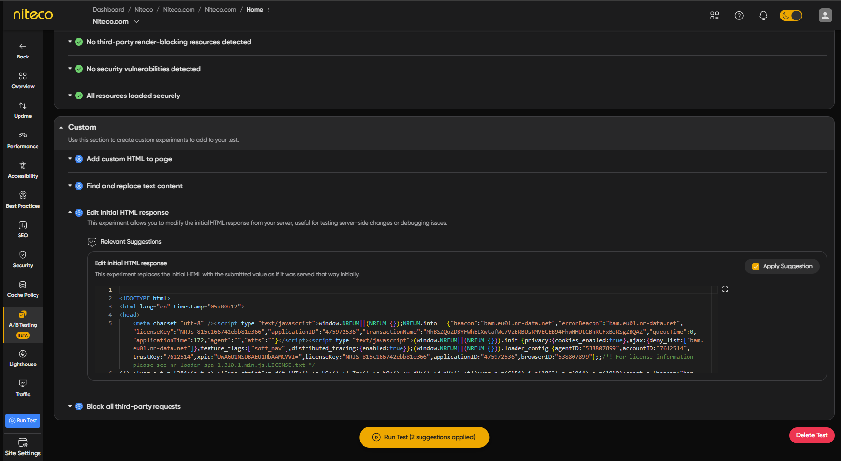Open Lighthouse in the sidebar
This screenshot has height=461, width=841.
(x=23, y=358)
